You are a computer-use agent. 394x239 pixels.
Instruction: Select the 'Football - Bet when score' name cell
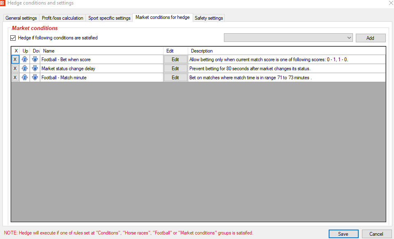tap(101, 60)
